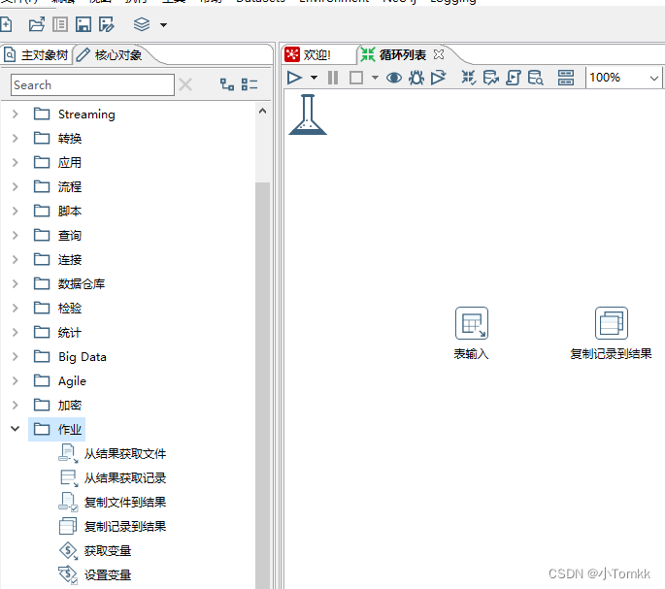Expand the 数据仓库 folder

(x=16, y=283)
